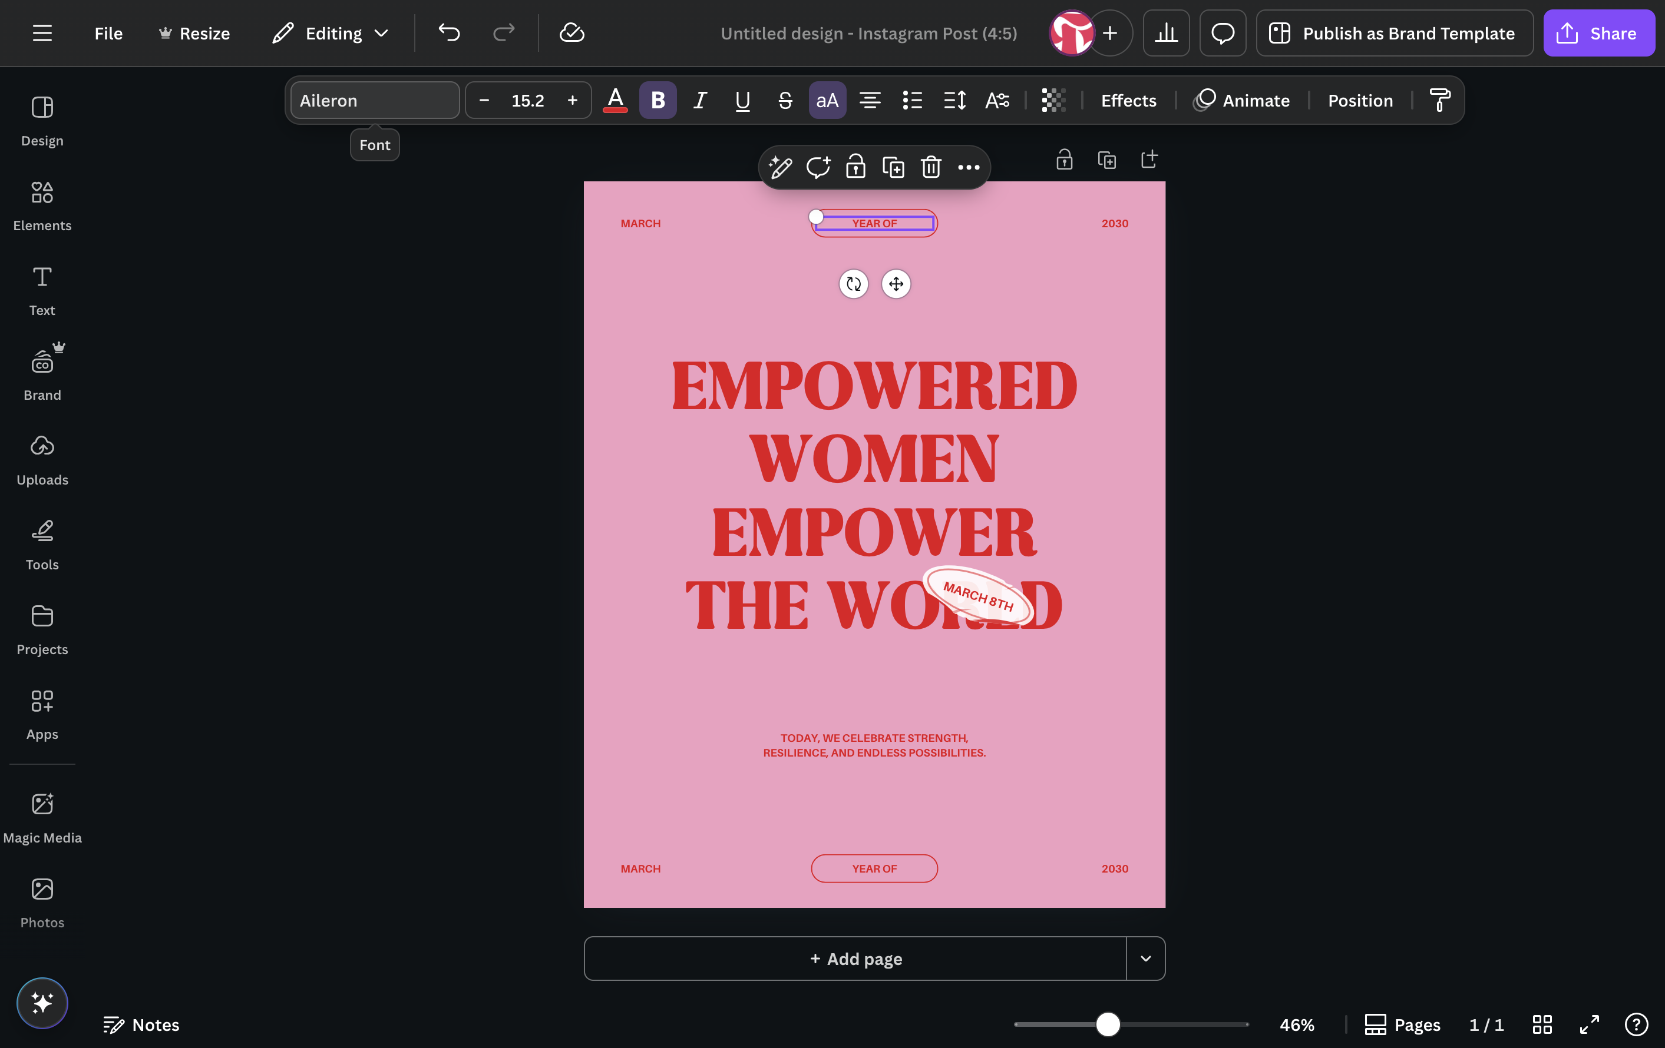Open text alignment options
The height and width of the screenshot is (1048, 1665).
870,100
